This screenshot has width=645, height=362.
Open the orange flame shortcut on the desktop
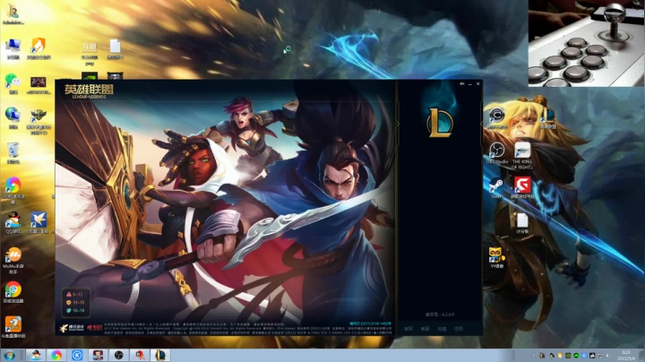tap(39, 48)
